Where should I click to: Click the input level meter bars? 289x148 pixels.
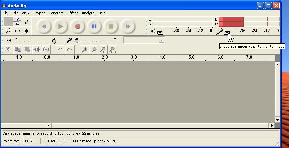pos(249,22)
